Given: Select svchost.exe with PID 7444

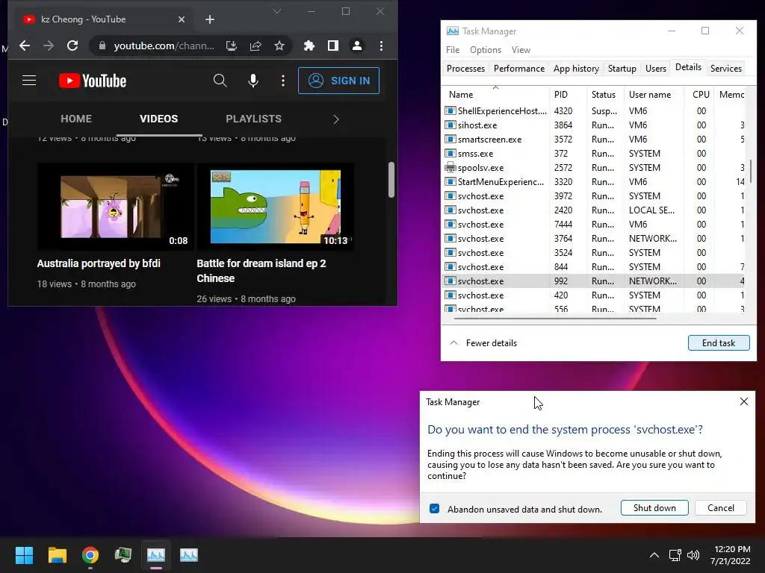Looking at the screenshot, I should point(594,224).
